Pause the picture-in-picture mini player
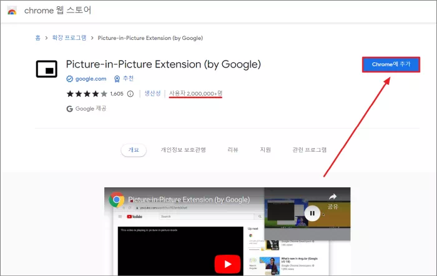The image size is (437, 276). (x=312, y=214)
